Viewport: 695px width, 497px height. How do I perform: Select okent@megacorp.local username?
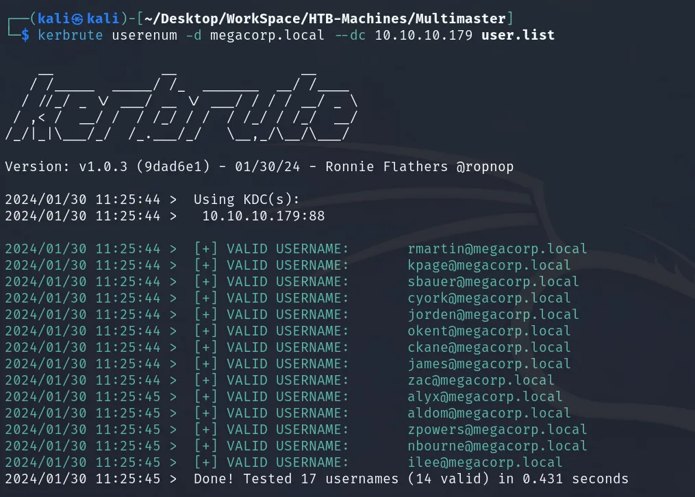[489, 331]
